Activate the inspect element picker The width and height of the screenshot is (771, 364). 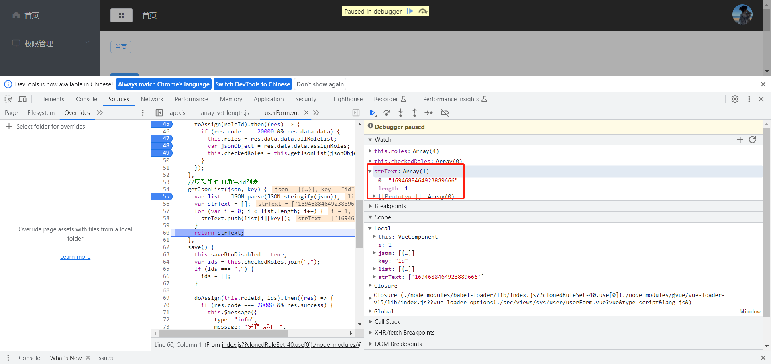point(8,99)
